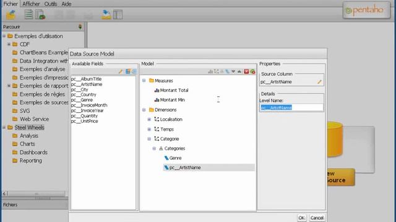
Task: Click the Level Name input field
Action: (x=291, y=107)
